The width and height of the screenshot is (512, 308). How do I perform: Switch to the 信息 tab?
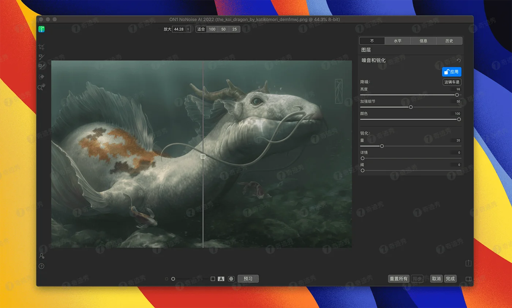423,41
